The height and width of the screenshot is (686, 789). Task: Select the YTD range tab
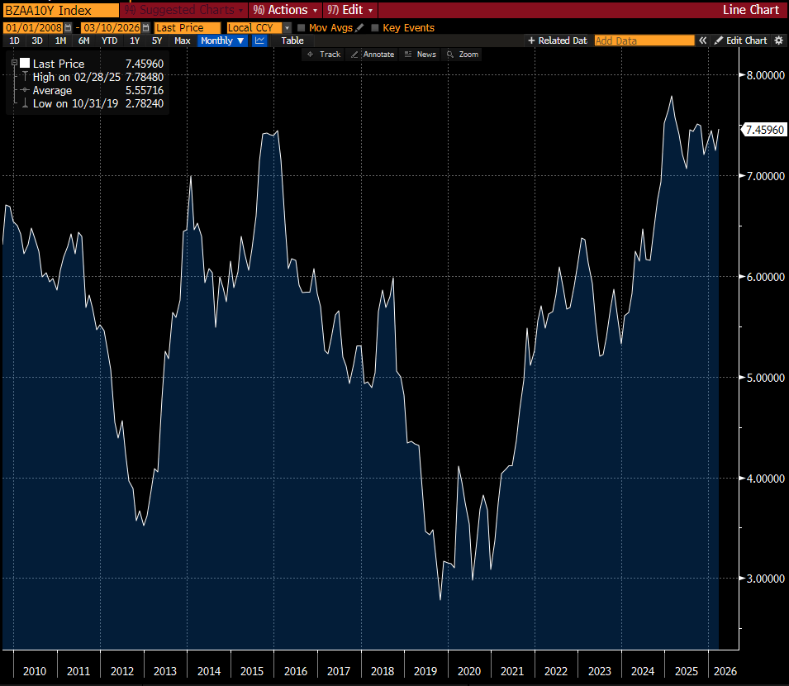109,40
